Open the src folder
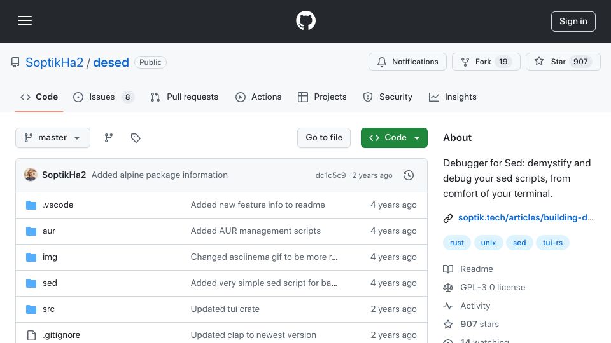This screenshot has width=611, height=343. 49,309
